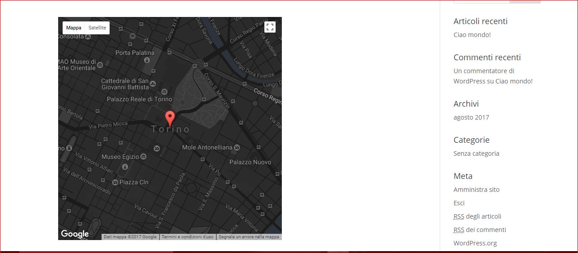Viewport: 578px width, 253px height.
Task: Click the Corso S. Maurizio street label
Action: [x=217, y=91]
